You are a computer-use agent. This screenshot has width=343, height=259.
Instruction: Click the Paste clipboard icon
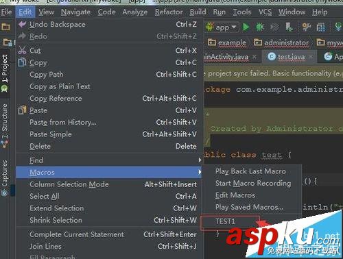pos(22,110)
